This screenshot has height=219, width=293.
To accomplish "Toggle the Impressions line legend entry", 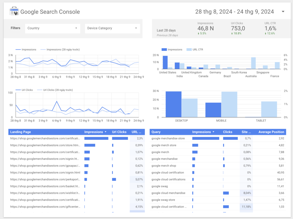I will click(26, 50).
